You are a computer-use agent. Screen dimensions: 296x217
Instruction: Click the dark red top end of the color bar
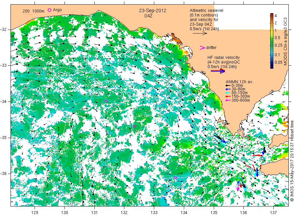pos(272,14)
